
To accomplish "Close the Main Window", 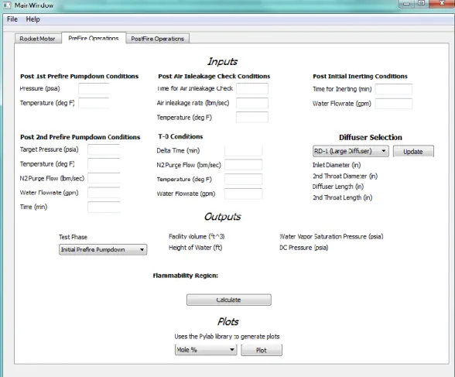I will (442, 3).
